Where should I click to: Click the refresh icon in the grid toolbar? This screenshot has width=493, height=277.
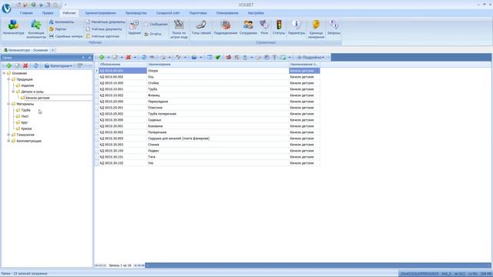[x=144, y=57]
